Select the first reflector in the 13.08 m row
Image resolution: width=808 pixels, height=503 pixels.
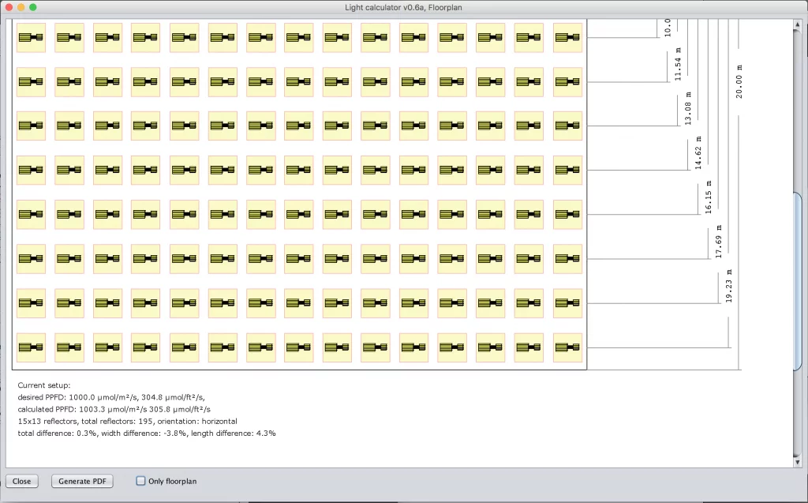coord(31,126)
